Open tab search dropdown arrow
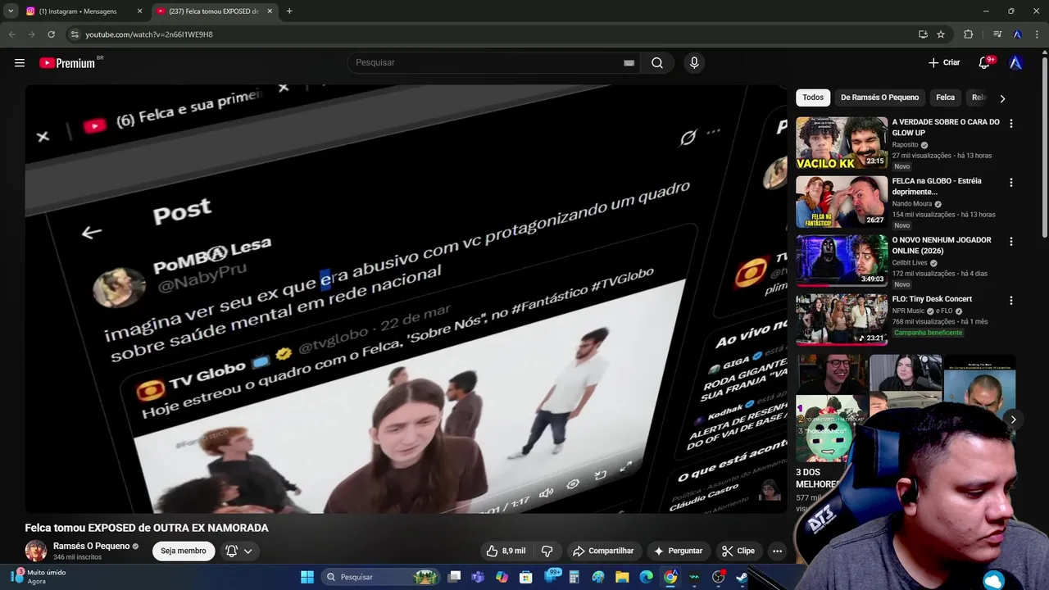1049x590 pixels. (x=11, y=11)
